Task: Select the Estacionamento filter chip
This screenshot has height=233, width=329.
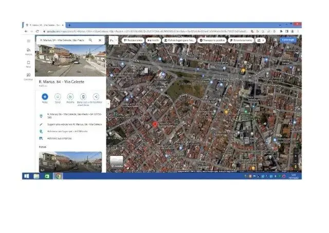Action: click(242, 40)
